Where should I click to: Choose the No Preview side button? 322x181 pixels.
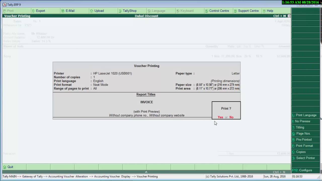[305, 121]
